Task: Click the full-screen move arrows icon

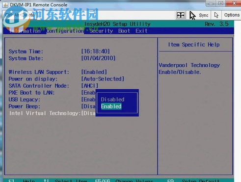Action: 181,15
